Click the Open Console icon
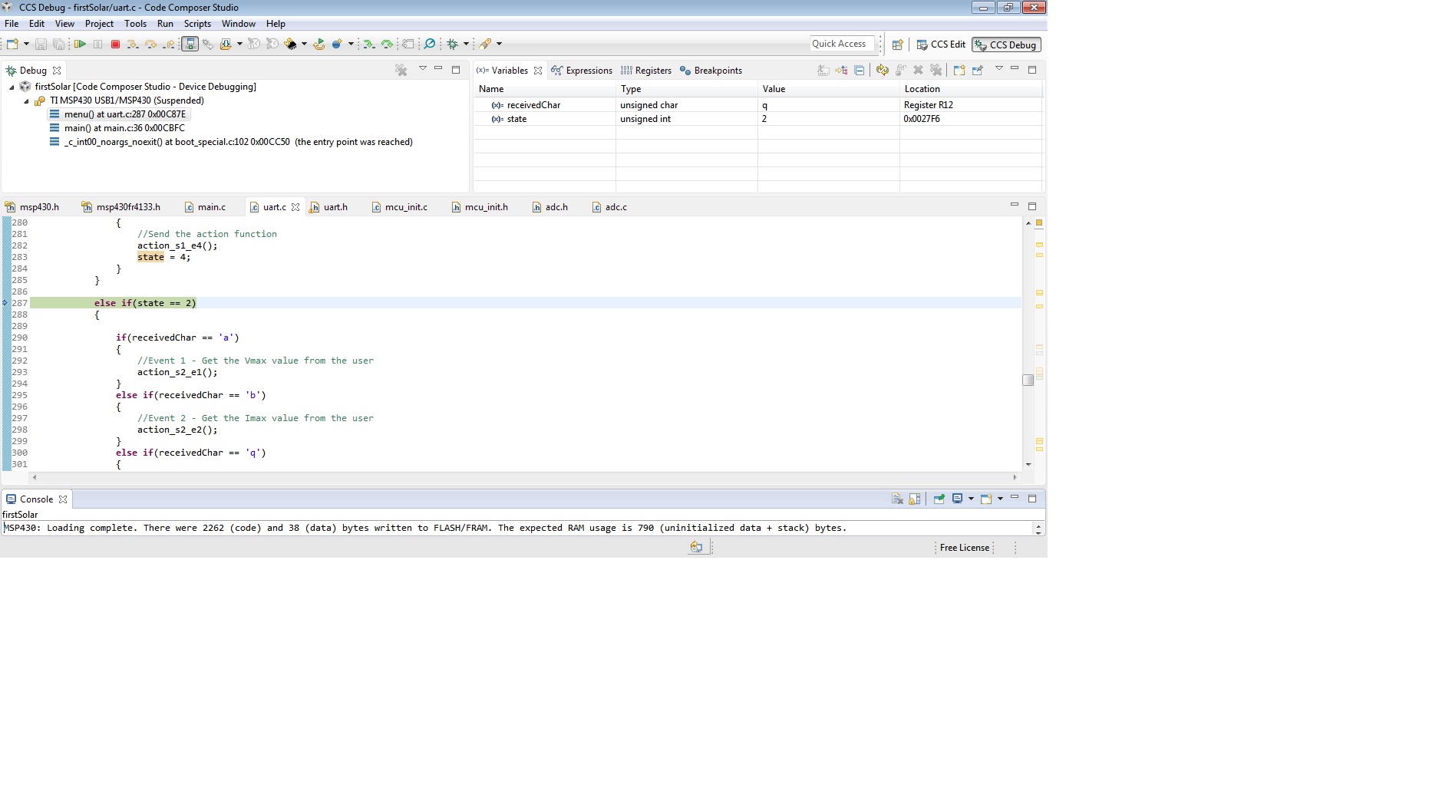1429x807 pixels. (x=986, y=499)
